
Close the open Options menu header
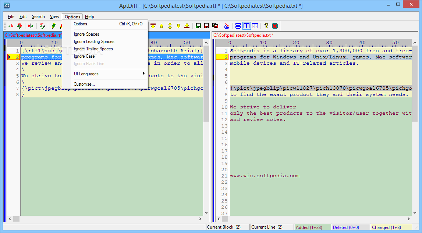pyautogui.click(x=72, y=17)
